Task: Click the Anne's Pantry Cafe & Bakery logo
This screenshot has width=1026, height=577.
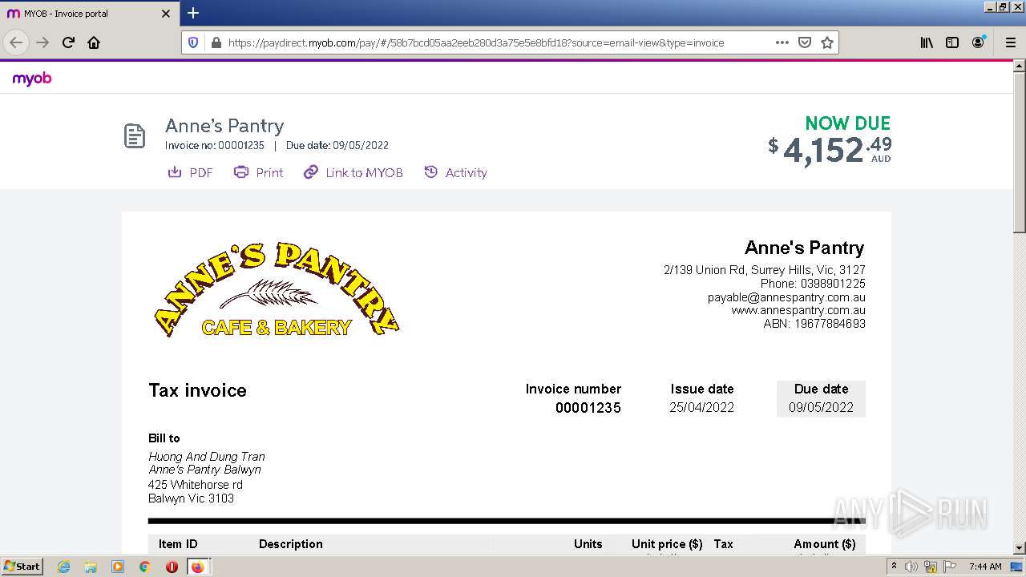Action: tap(277, 289)
